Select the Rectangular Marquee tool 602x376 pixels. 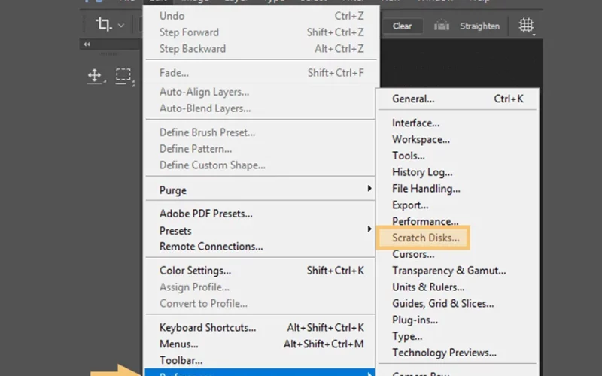(x=124, y=76)
